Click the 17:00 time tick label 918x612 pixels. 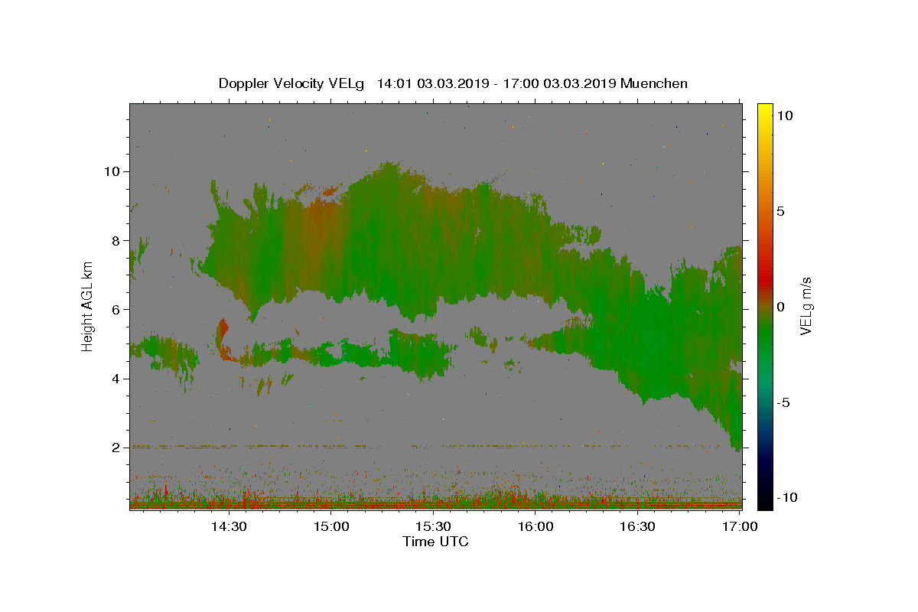coord(739,526)
